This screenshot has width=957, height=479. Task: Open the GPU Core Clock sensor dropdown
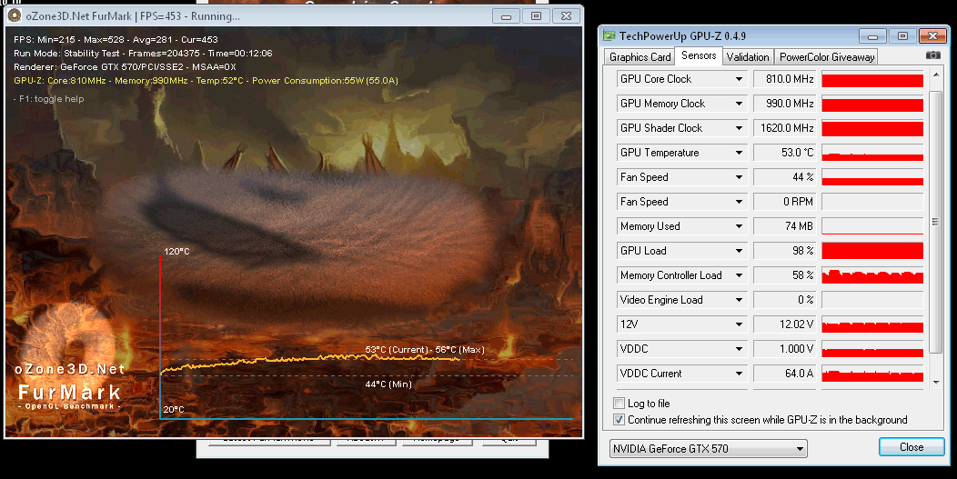[739, 79]
